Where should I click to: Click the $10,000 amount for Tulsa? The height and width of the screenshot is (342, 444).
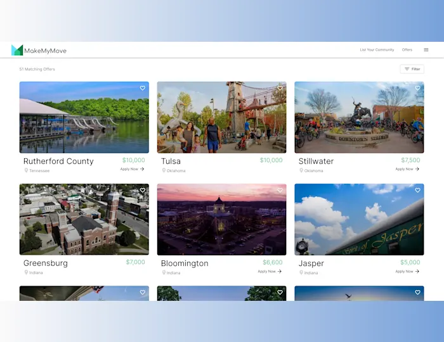coord(271,160)
